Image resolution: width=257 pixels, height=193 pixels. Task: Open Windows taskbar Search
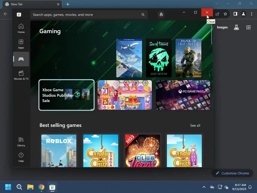click(x=19, y=187)
